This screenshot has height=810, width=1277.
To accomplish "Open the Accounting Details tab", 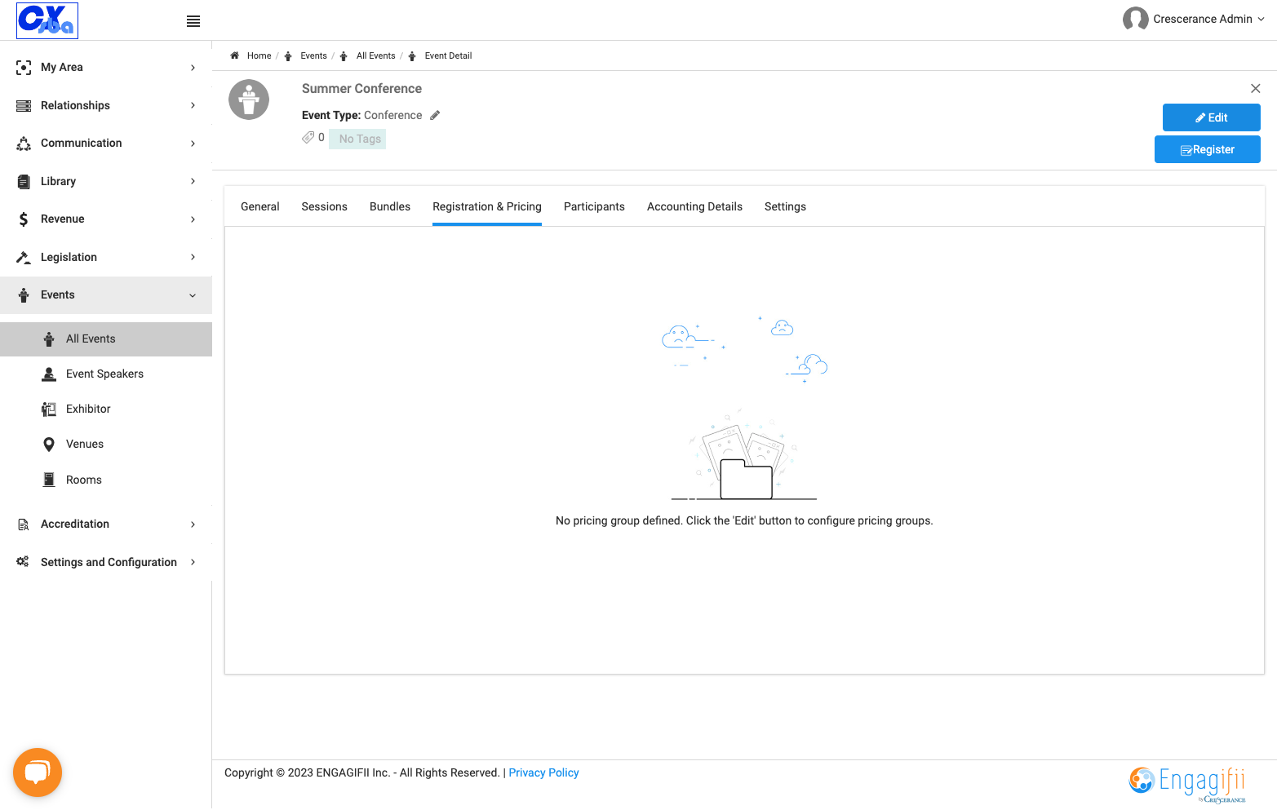I will point(694,206).
